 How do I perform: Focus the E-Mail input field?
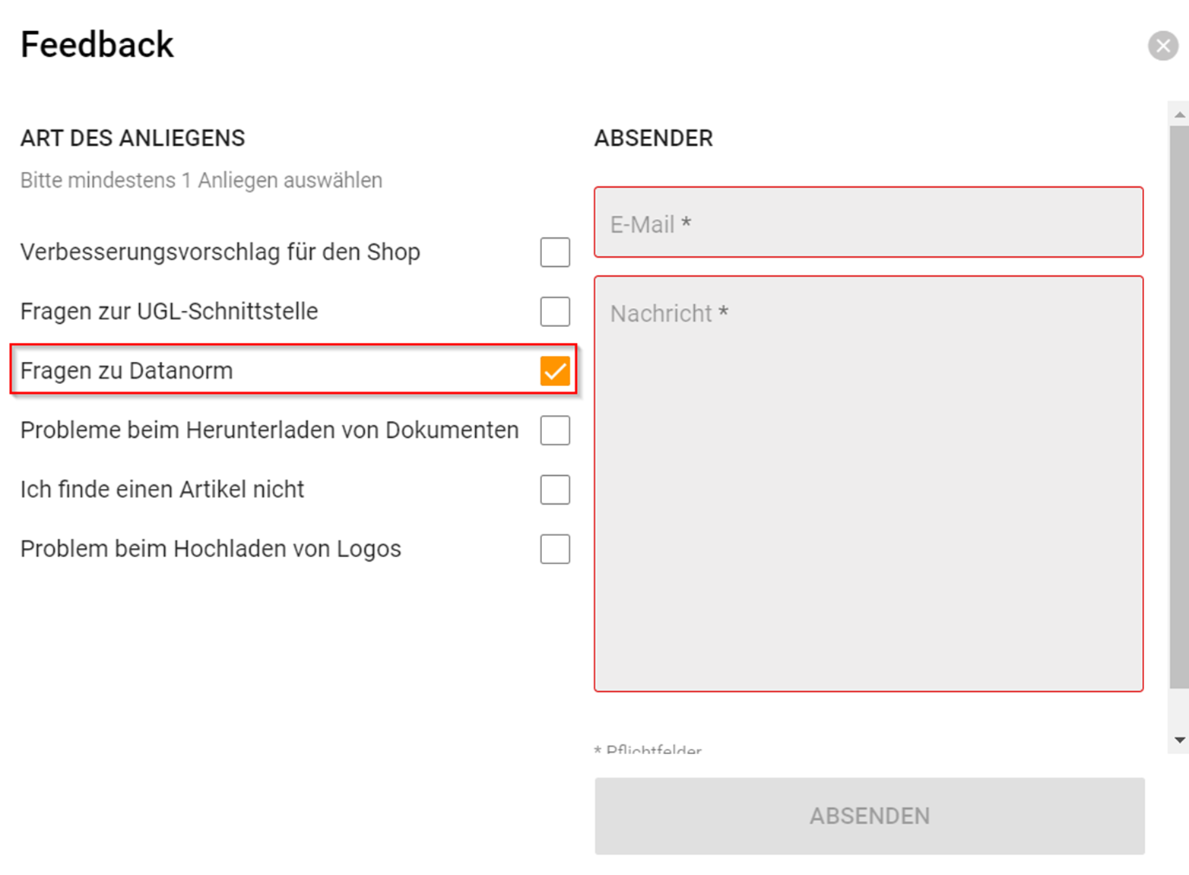tap(868, 223)
